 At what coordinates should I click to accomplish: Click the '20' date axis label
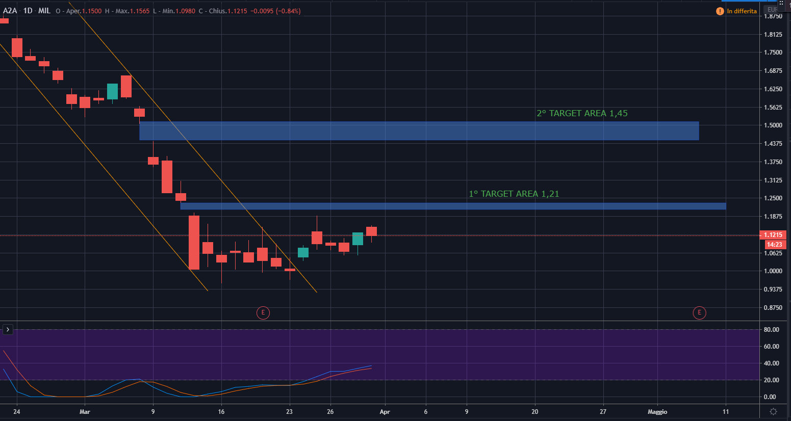tap(535, 411)
